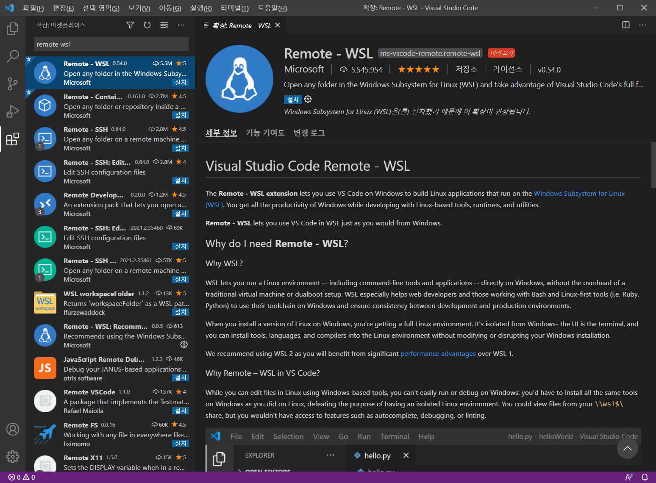Open extensions sidebar more actions menu
This screenshot has width=656, height=483.
(181, 25)
